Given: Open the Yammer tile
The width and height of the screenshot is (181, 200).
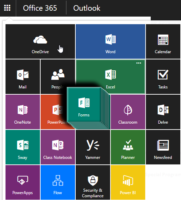Looking at the screenshot, I should [93, 147].
